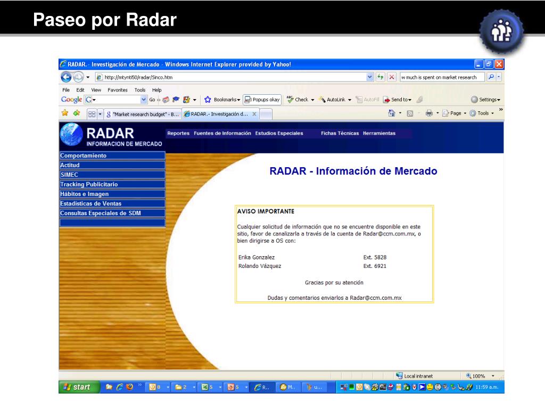
Task: Click the magnifier Search button
Action: [x=491, y=77]
